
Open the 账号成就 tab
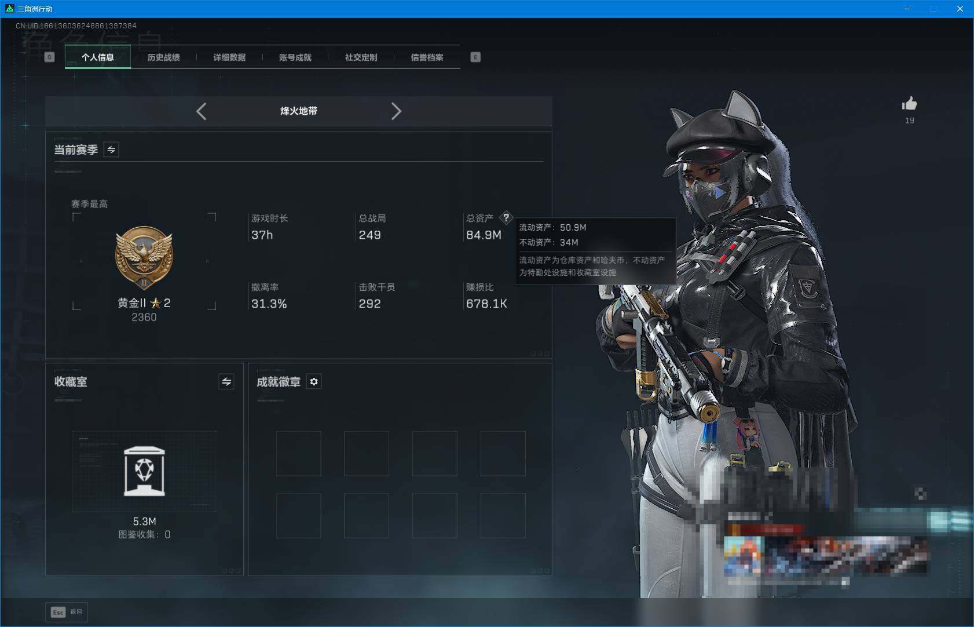295,57
